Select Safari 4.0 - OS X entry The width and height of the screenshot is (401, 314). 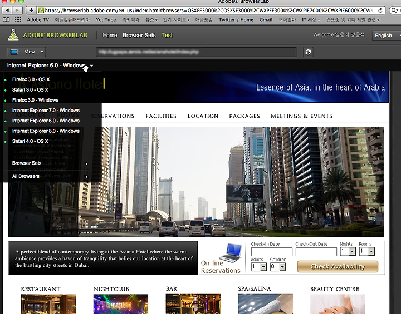[30, 141]
